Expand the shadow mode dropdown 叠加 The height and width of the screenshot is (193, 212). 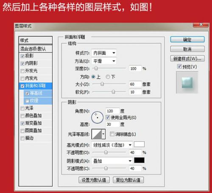112,161
